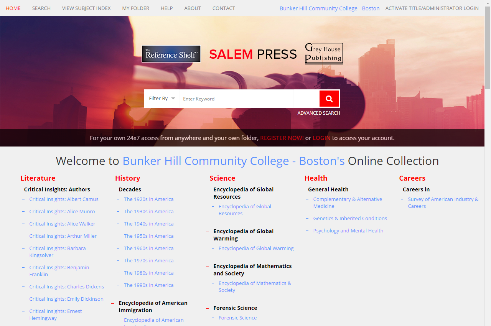Open Encyclopedia of Mathematics & Society link
The height and width of the screenshot is (326, 491).
(x=255, y=286)
